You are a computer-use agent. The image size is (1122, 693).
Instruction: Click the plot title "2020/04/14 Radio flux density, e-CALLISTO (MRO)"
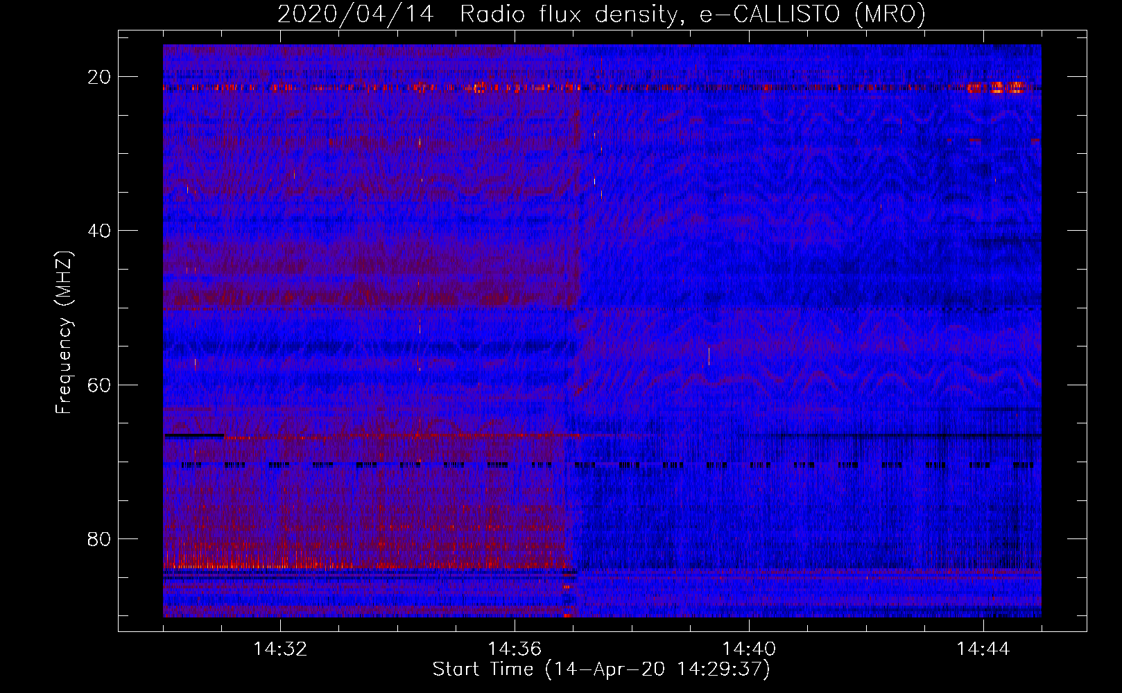(x=601, y=14)
